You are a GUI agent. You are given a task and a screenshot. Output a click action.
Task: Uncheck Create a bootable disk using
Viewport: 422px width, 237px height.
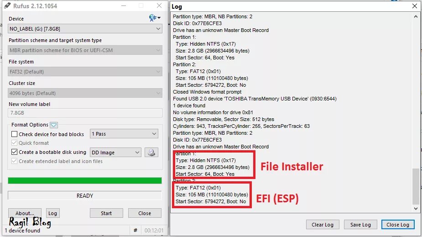pos(15,152)
